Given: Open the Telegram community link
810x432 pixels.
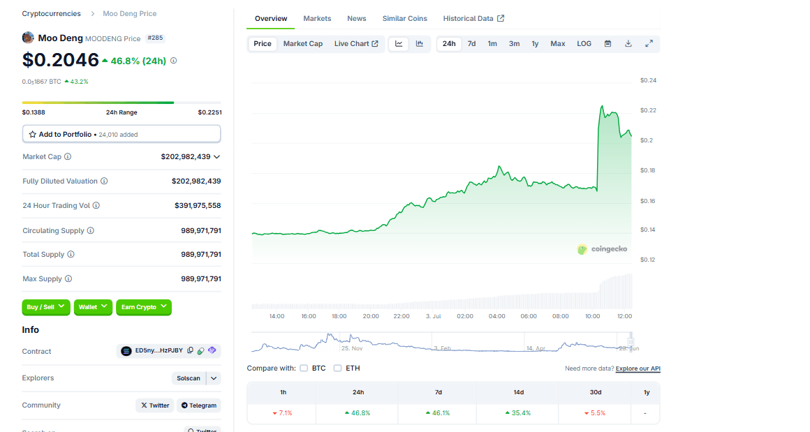Looking at the screenshot, I should pos(198,405).
